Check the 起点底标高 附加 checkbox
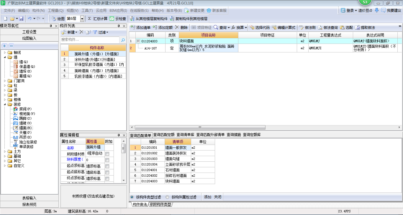The width and height of the screenshot is (403, 215). 107,172
